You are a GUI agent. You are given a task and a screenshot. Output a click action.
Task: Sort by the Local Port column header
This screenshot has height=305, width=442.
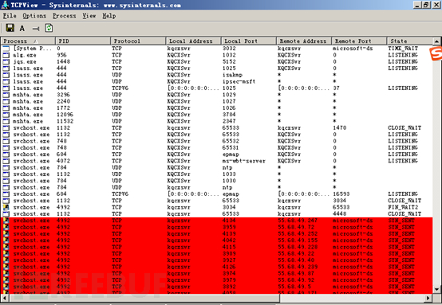point(249,41)
